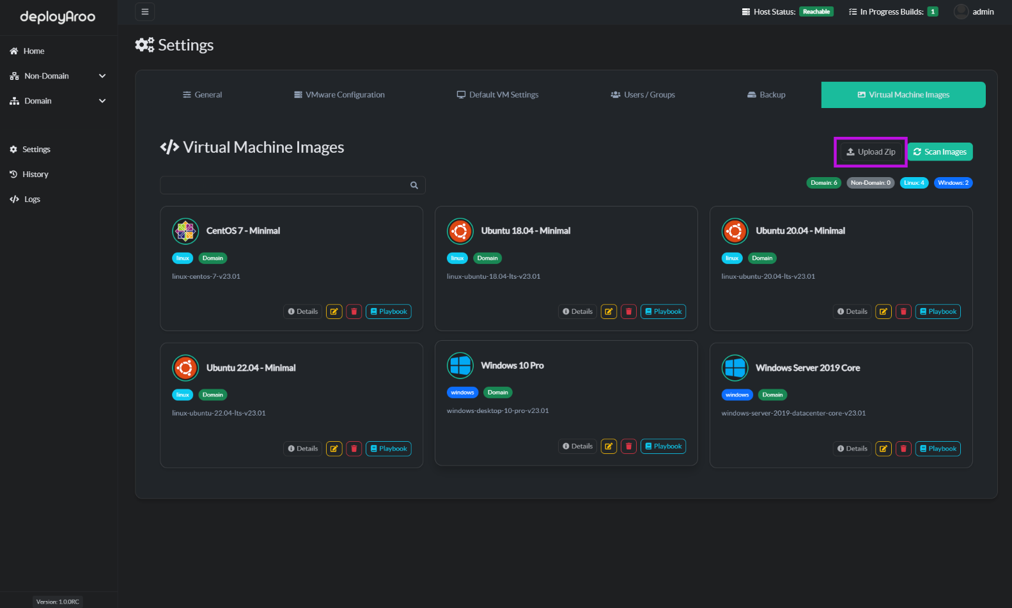This screenshot has width=1012, height=608.
Task: Edit the Windows 10 Pro image
Action: [609, 446]
